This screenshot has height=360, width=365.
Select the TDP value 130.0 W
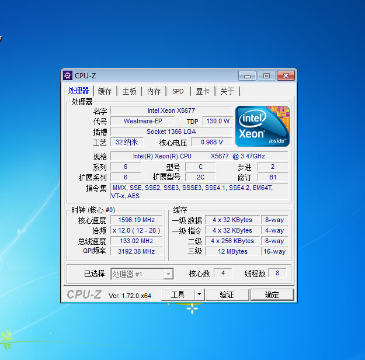click(x=218, y=121)
